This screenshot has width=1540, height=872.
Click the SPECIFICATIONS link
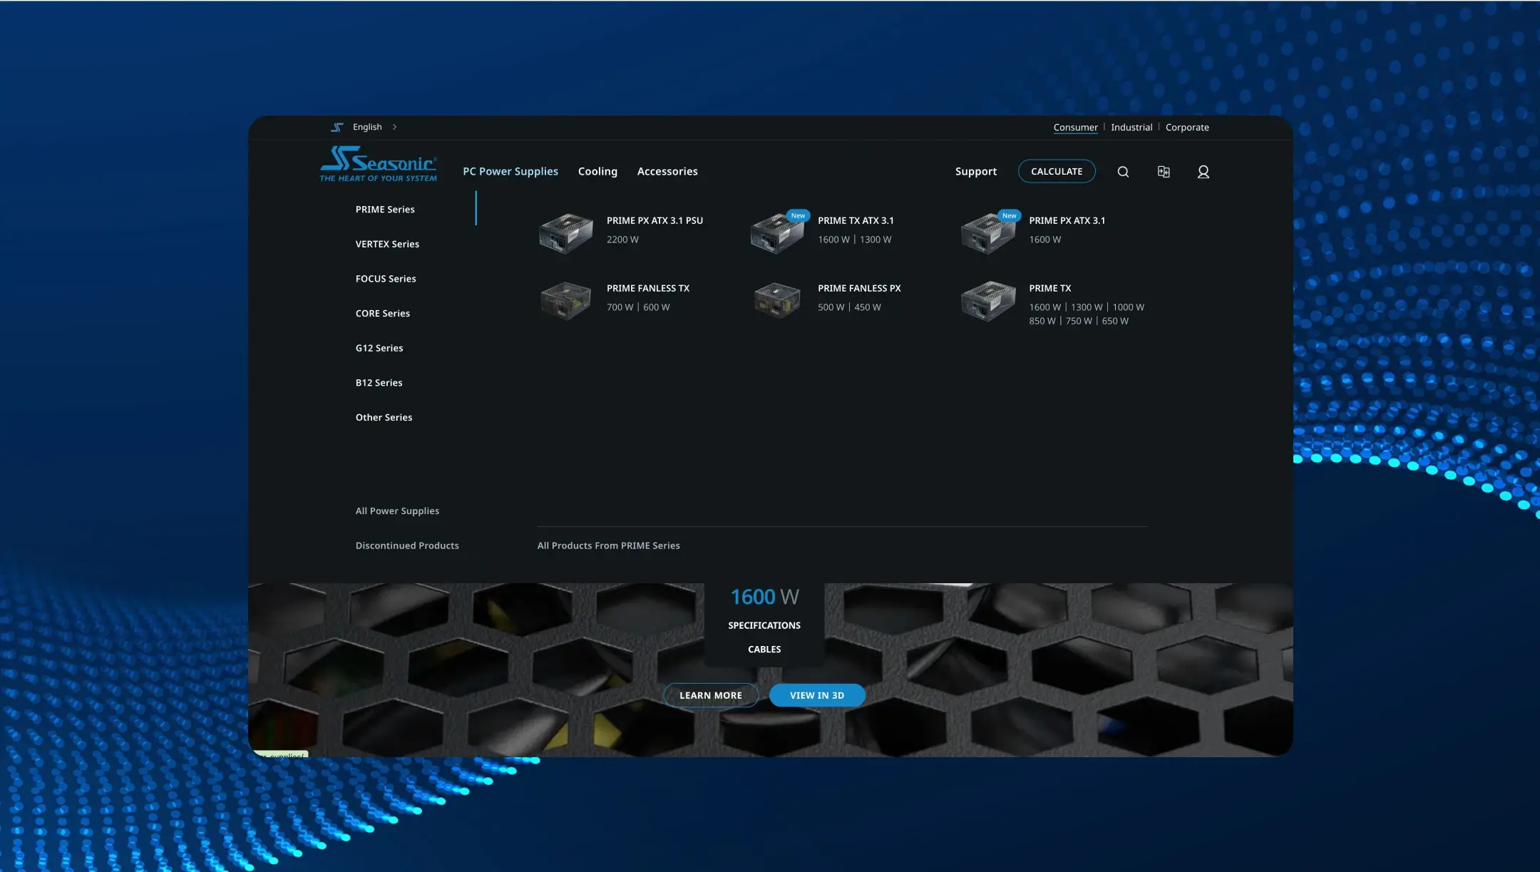(764, 625)
